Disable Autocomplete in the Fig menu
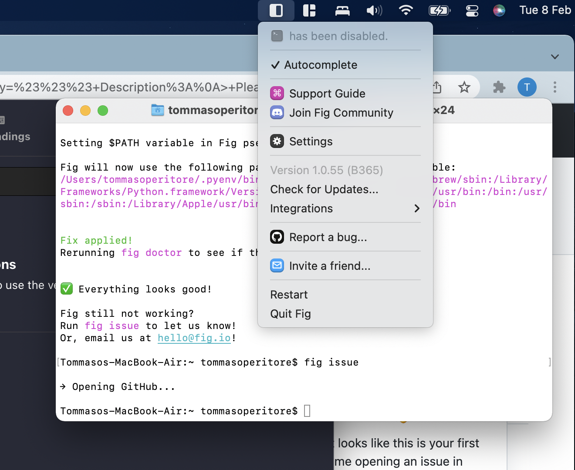This screenshot has height=470, width=575. click(320, 65)
